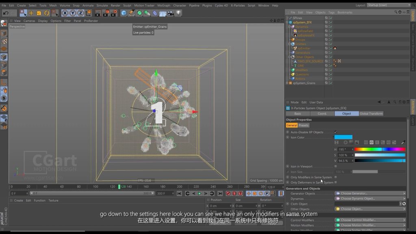Expand the xpSystem_Grains tree node
The image size is (416, 234).
[x=287, y=83]
